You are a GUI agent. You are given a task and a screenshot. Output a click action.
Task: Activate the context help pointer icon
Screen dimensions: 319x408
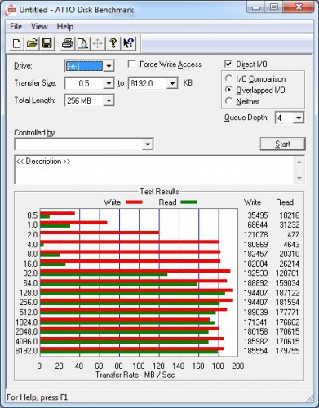coord(128,43)
